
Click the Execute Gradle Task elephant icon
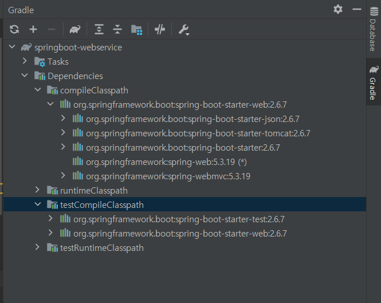[x=75, y=29]
